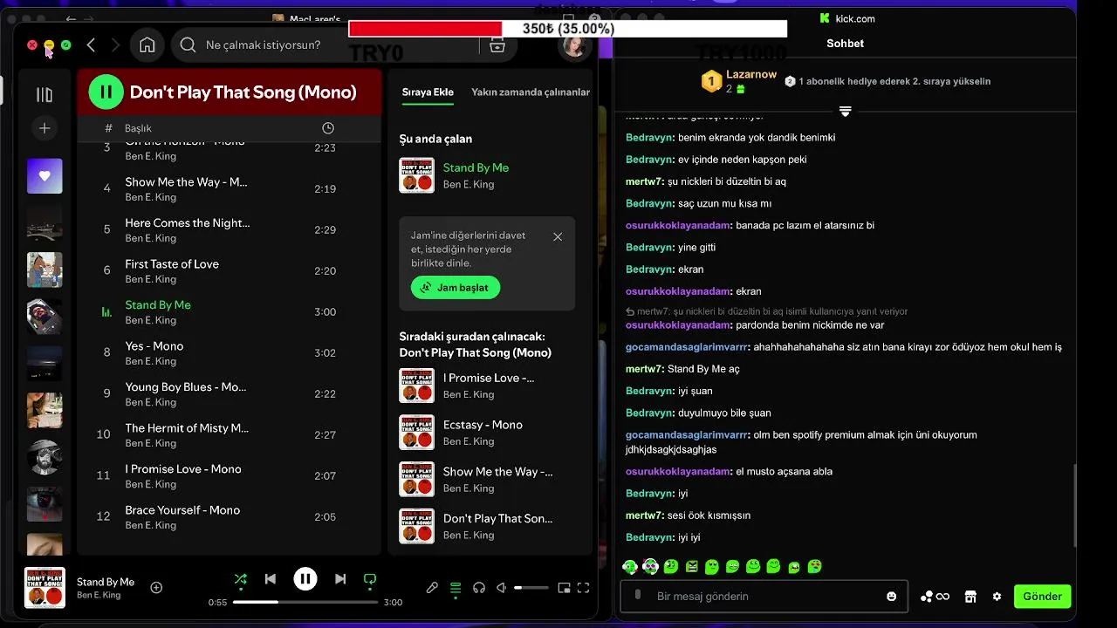Open Your Library sidebar icon
The height and width of the screenshot is (628, 1117).
[45, 94]
